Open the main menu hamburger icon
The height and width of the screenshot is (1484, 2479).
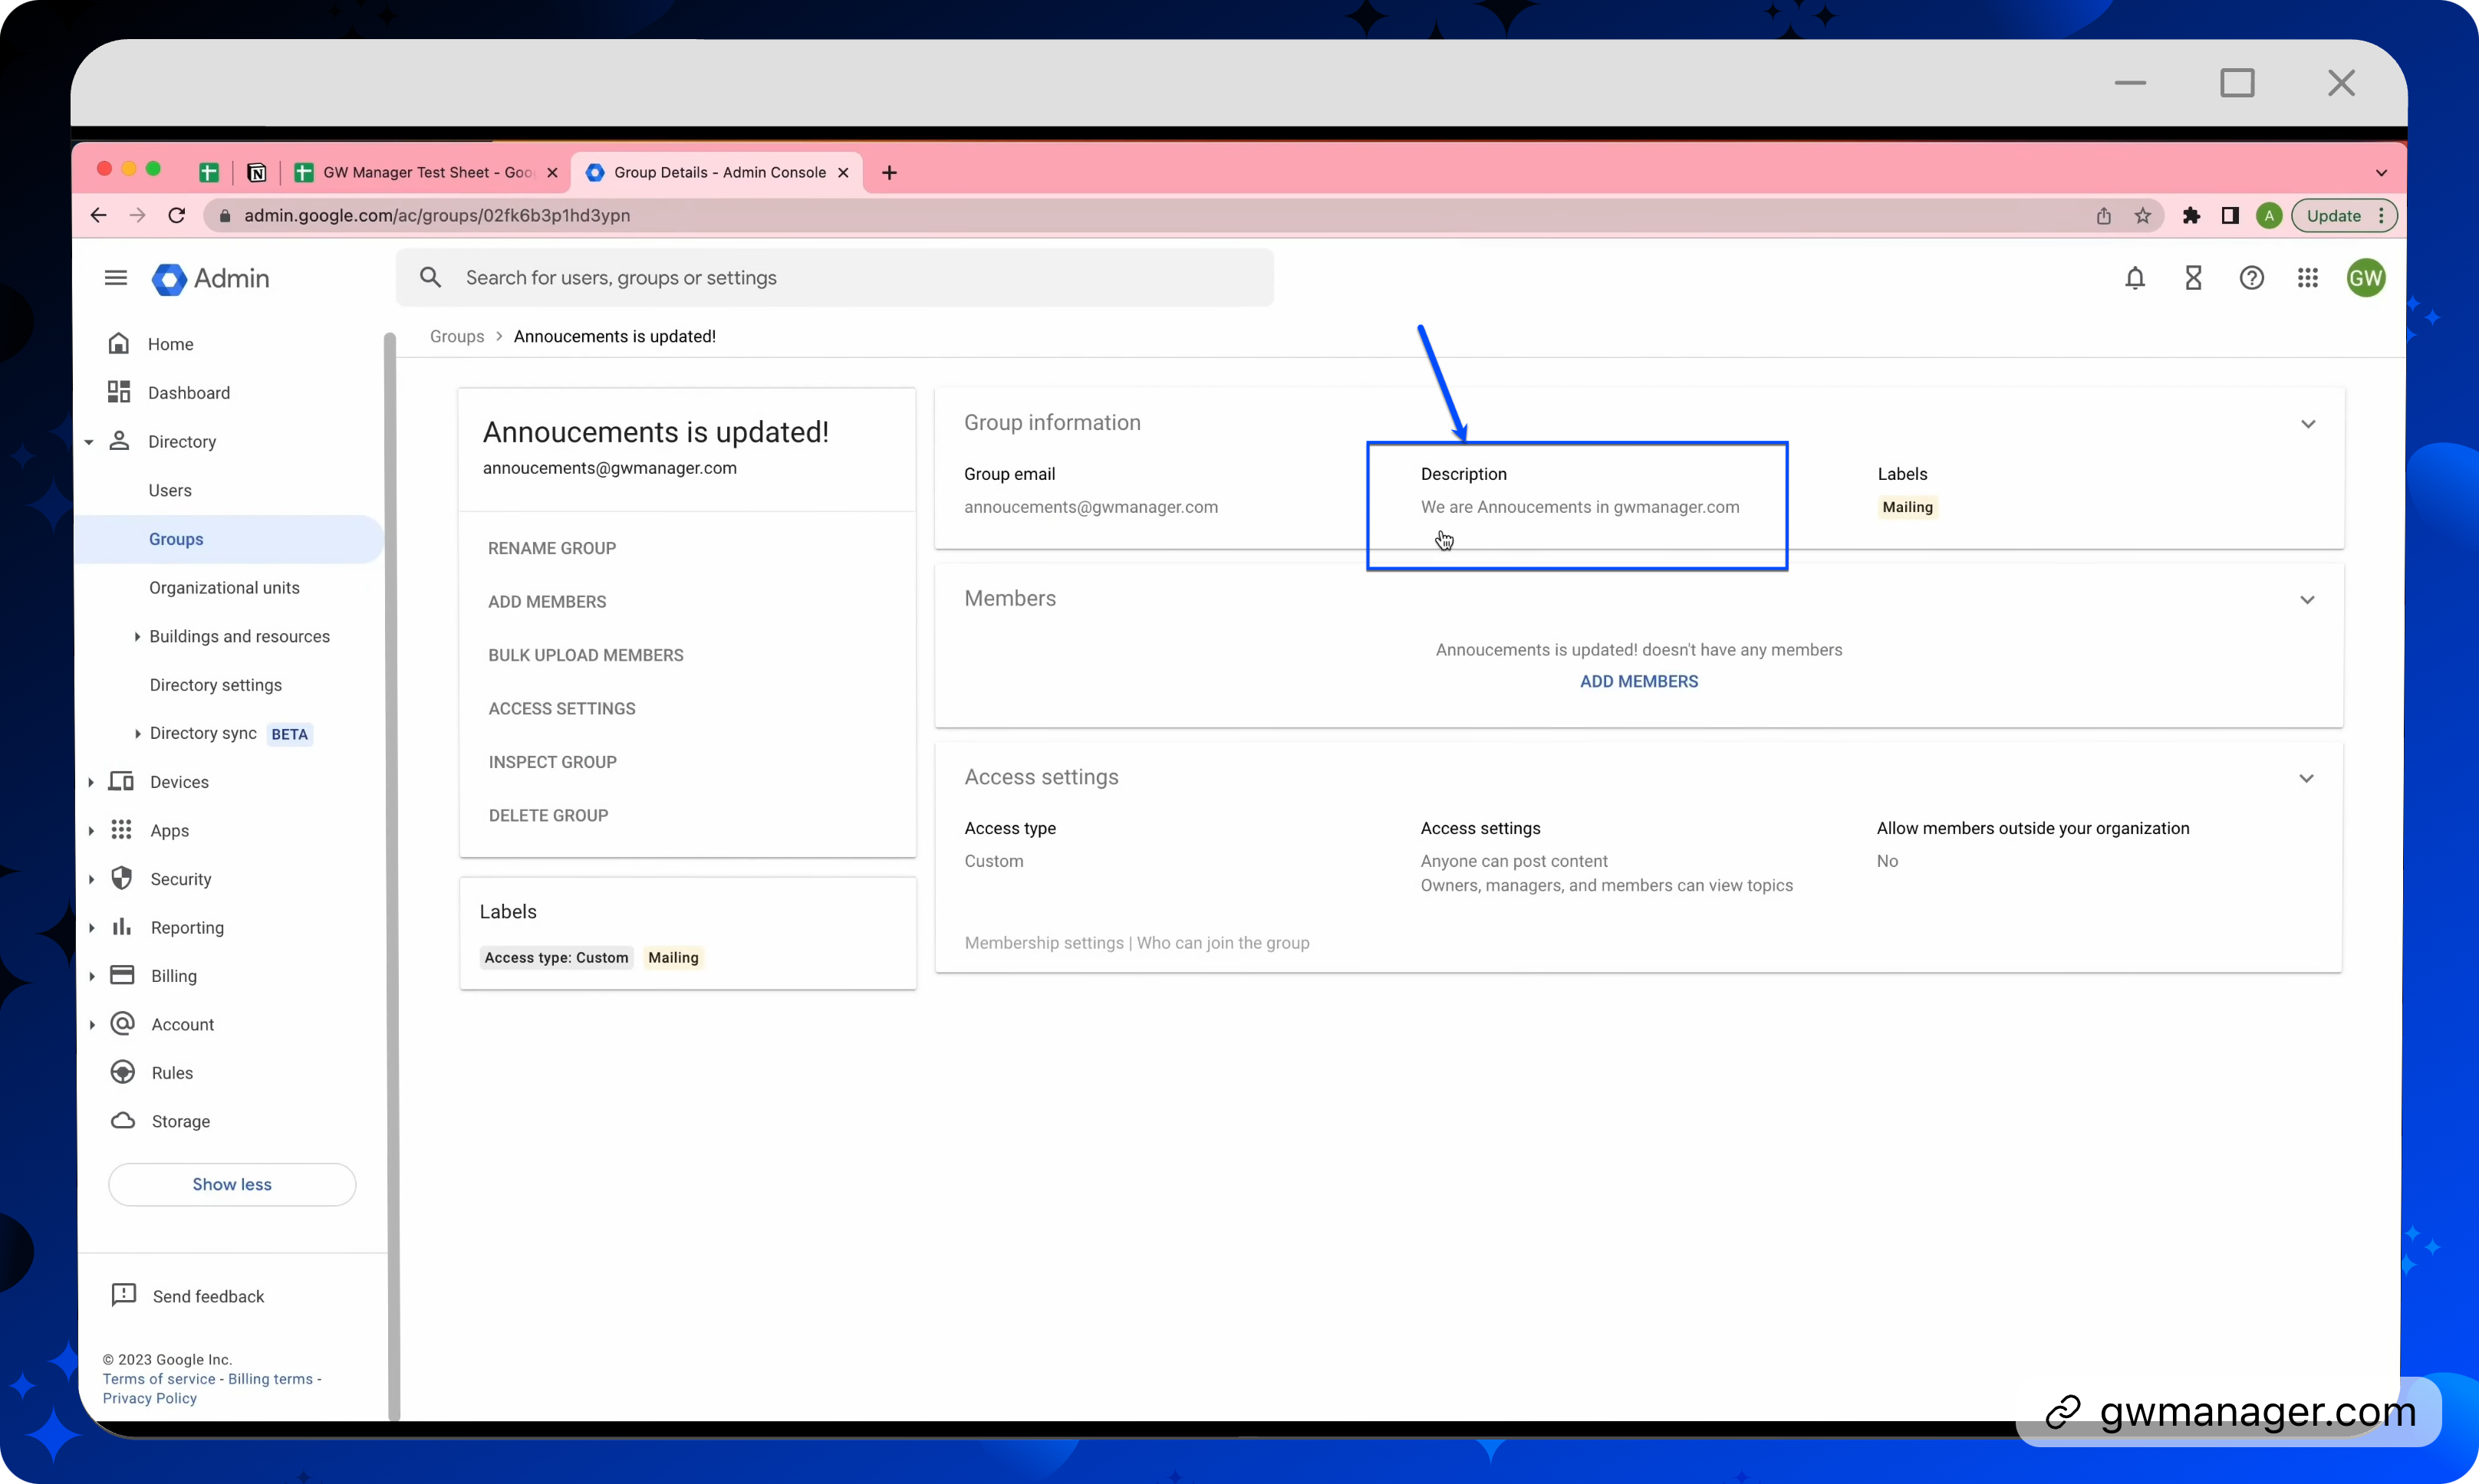116,277
